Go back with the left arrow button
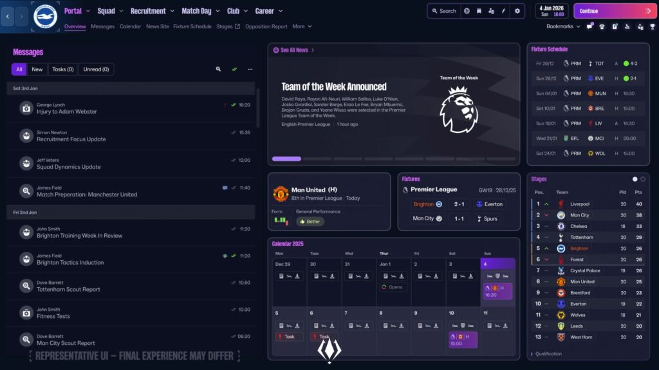This screenshot has width=659, height=370. (8, 16)
